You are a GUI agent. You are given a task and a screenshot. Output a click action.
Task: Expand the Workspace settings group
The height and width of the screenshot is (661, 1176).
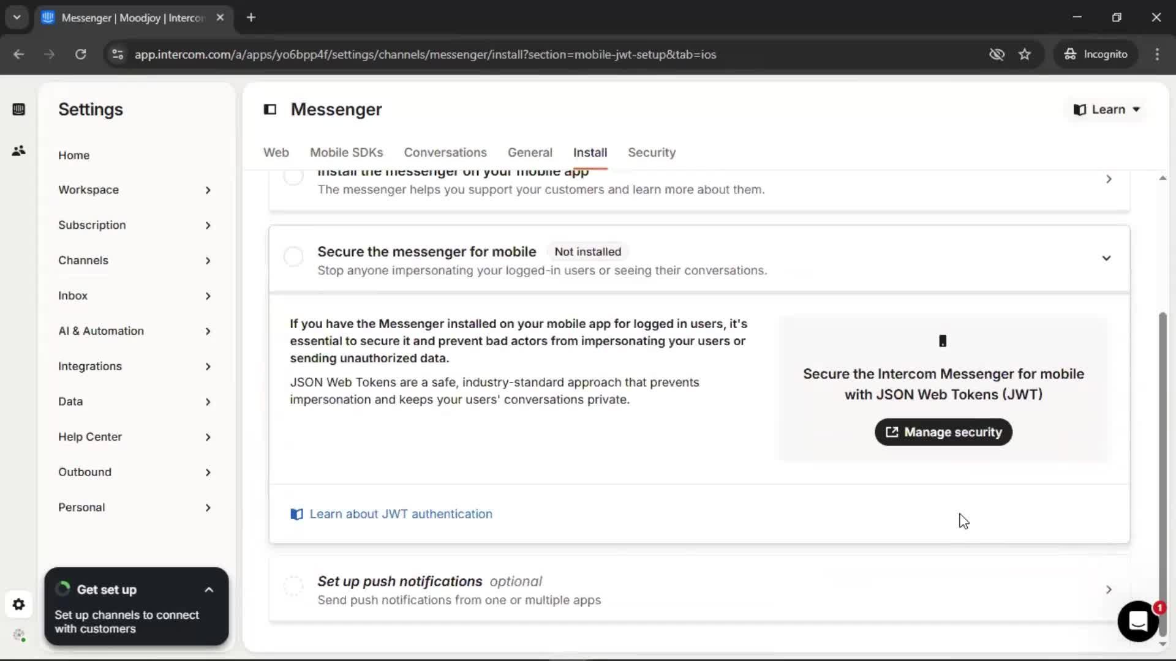pos(134,190)
